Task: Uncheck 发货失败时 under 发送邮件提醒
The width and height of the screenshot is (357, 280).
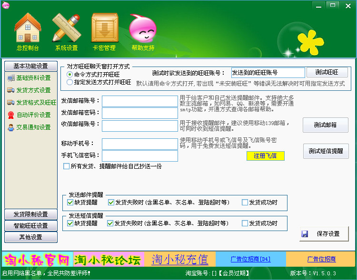Action: 111,202
